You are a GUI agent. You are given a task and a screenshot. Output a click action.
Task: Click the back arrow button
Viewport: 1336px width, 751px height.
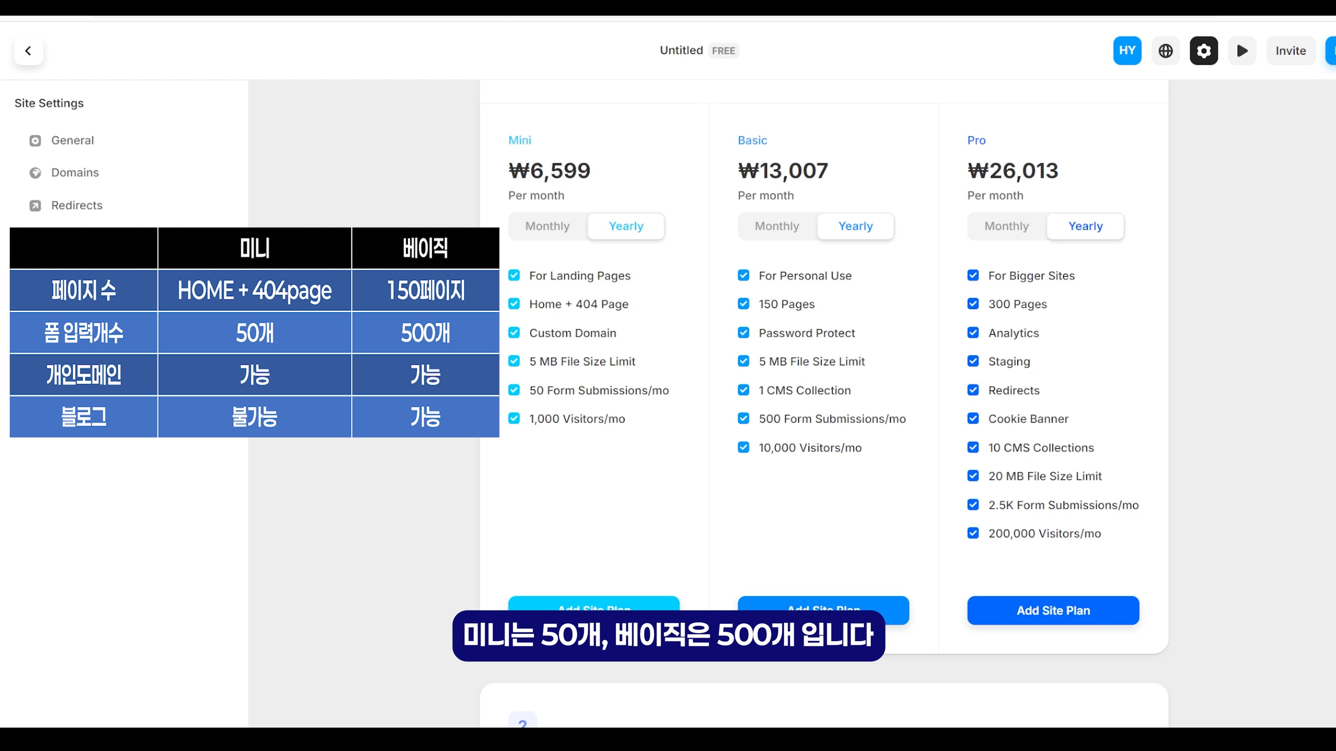coord(29,51)
